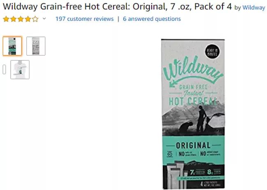Go to the 6 answered questions link
Viewport: 267px width, 190px height.
pos(152,19)
